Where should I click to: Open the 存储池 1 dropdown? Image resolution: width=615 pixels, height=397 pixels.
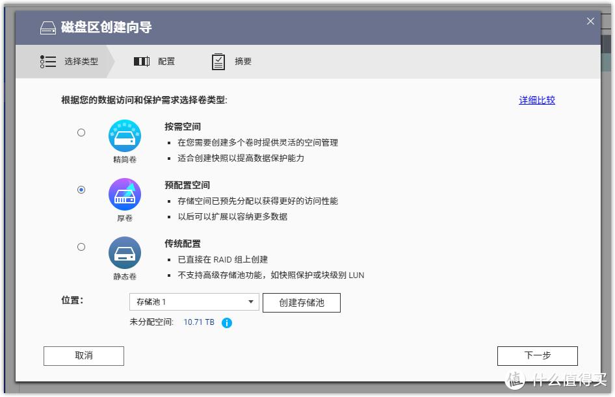(193, 301)
